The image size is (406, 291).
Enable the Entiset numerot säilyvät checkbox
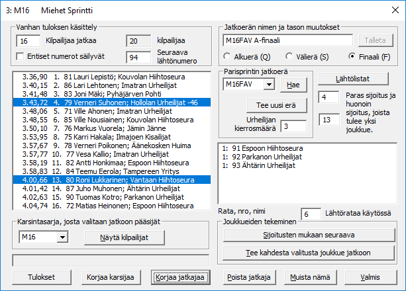20,58
